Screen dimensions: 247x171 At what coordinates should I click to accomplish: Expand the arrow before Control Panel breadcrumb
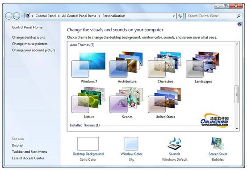32,16
